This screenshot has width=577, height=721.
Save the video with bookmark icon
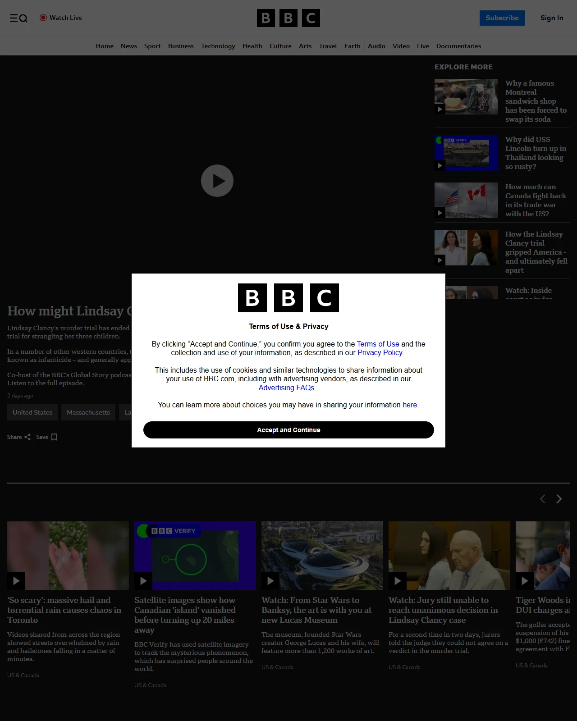click(54, 437)
